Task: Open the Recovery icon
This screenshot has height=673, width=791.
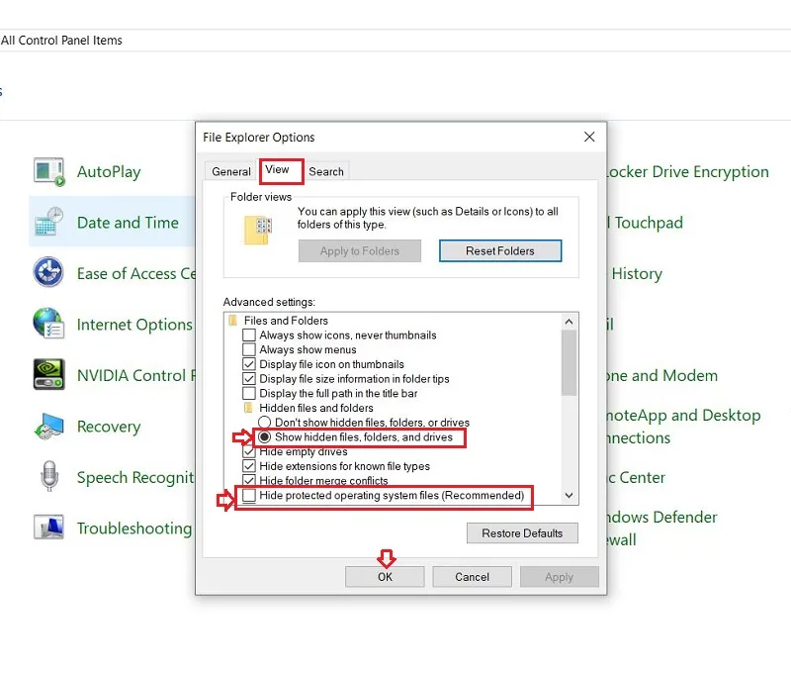Action: (48, 427)
